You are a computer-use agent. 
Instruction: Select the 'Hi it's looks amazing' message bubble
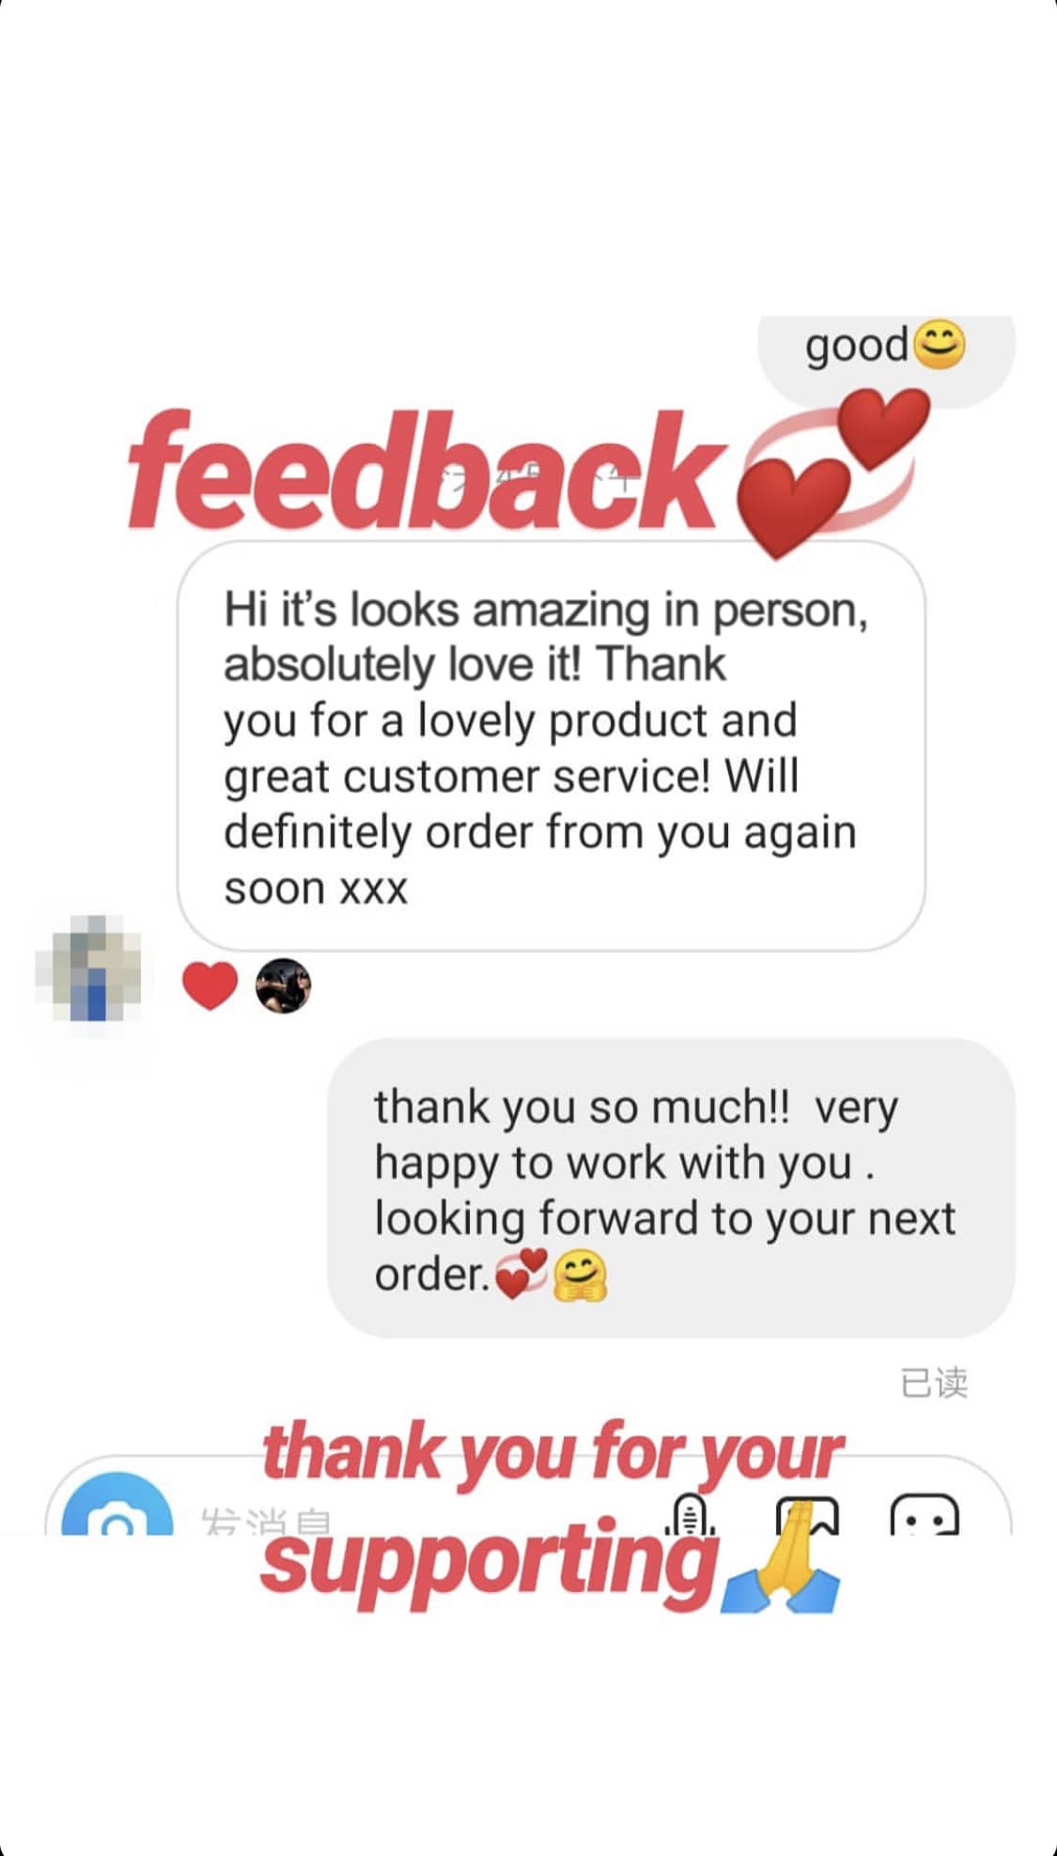(552, 746)
